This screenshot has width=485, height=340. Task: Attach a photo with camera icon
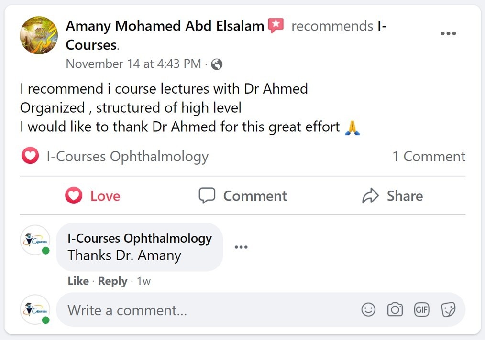point(395,309)
